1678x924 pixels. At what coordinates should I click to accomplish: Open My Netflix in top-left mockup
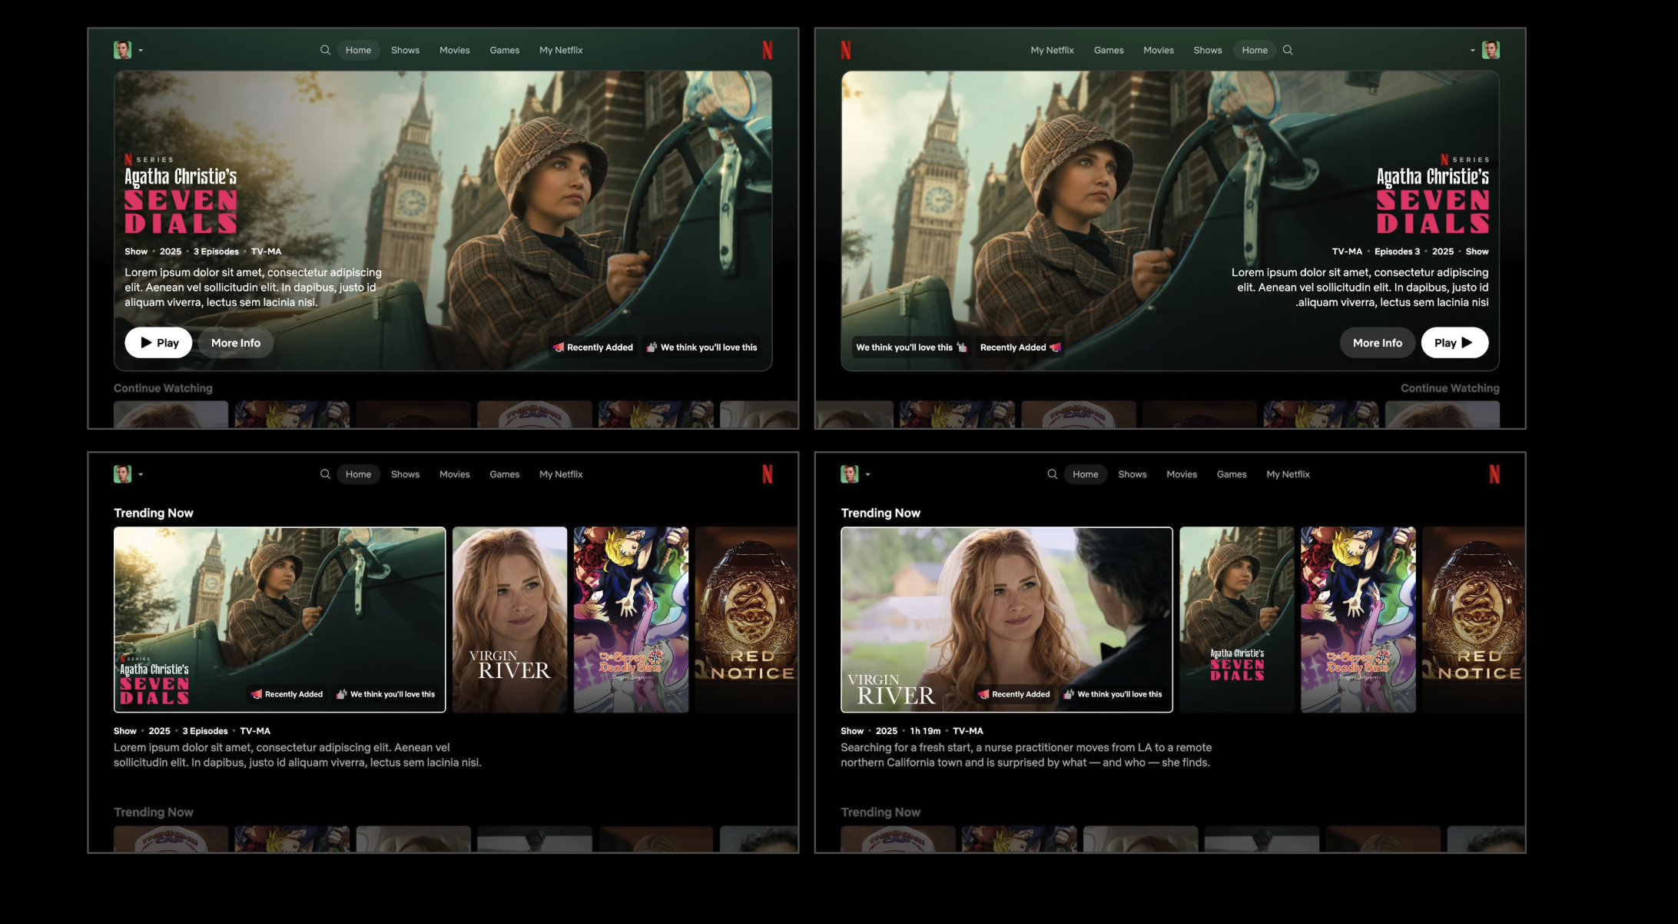(x=561, y=50)
